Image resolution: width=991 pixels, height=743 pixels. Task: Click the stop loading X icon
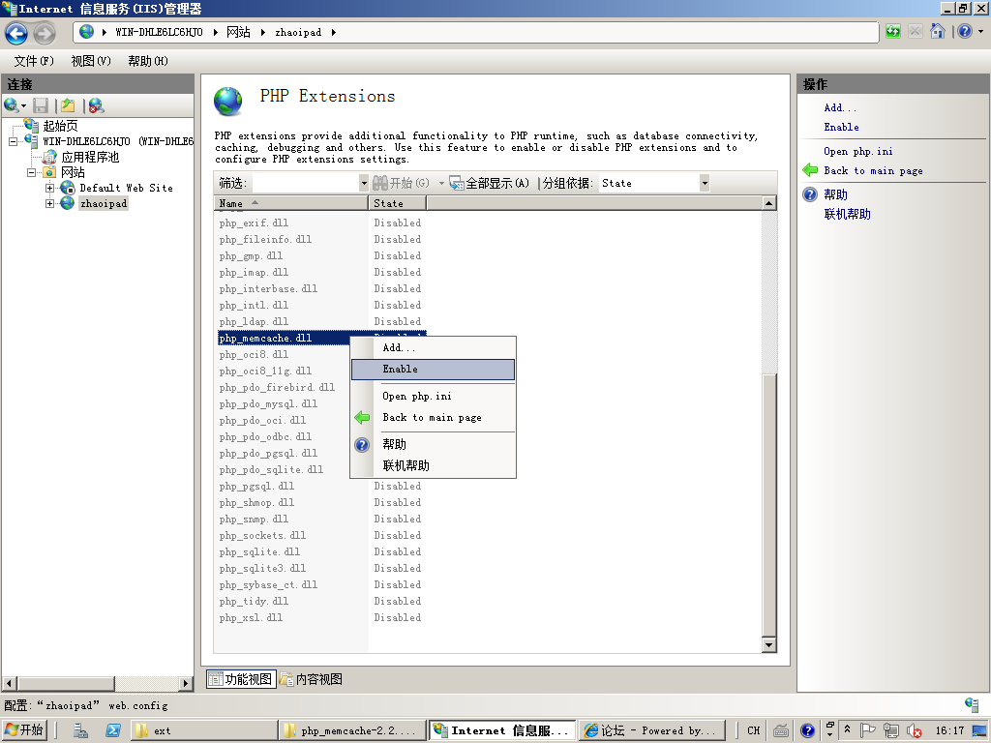(916, 31)
